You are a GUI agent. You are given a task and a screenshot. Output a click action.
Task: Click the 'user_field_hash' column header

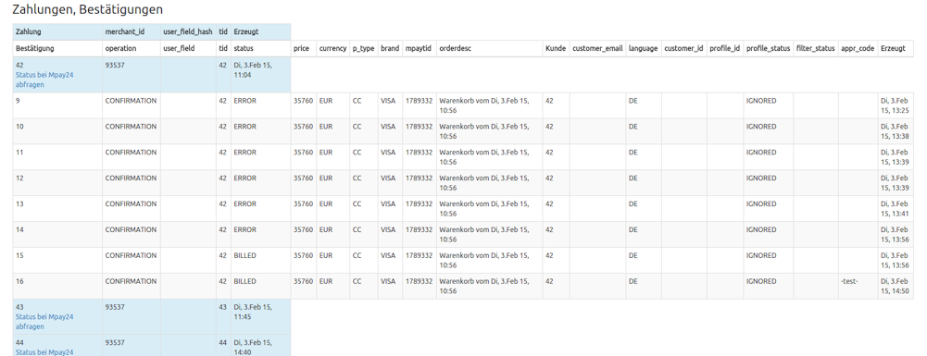tap(187, 31)
